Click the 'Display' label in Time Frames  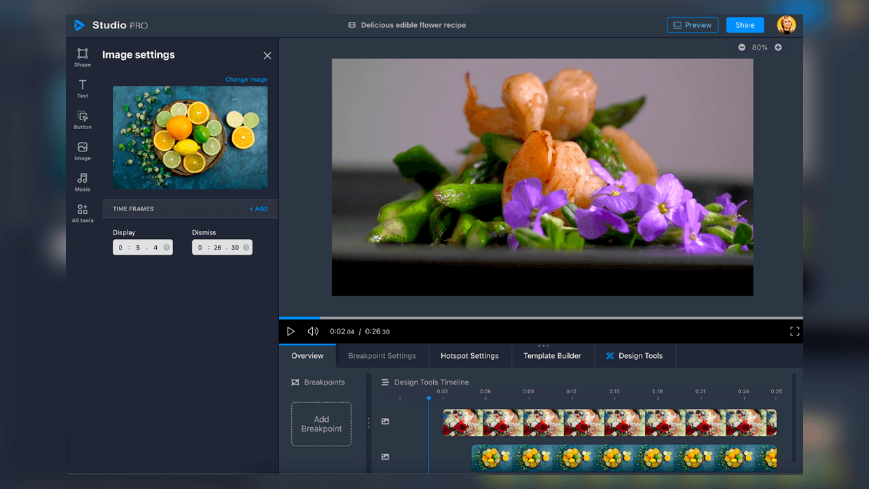point(124,232)
